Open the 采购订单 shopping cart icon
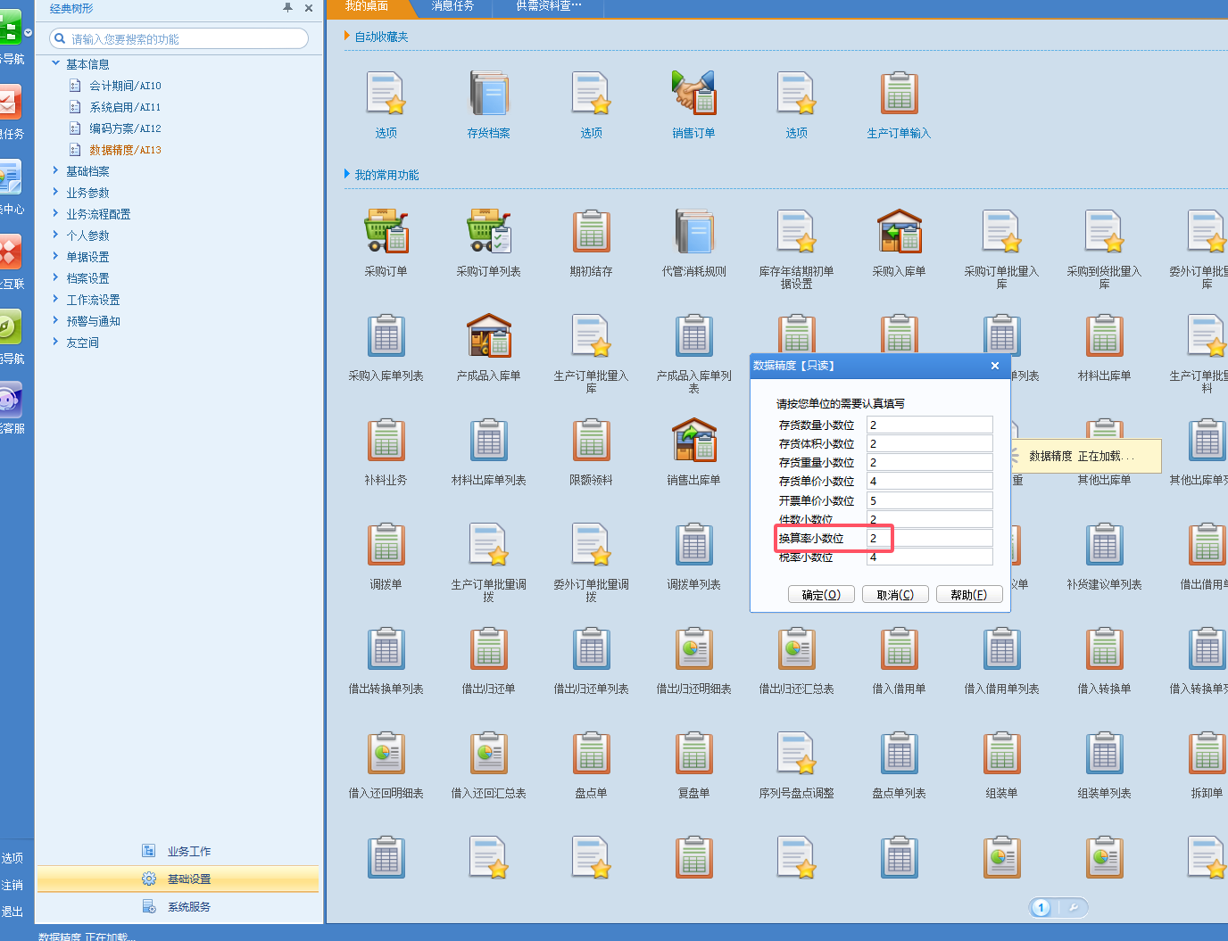1228x941 pixels. (386, 232)
